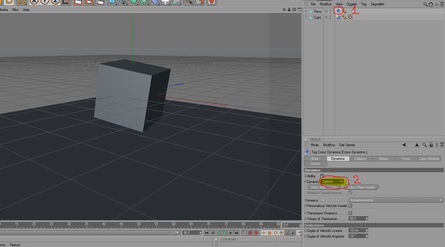
Task: Toggle the Mostra in Visualizzazione checkbox
Action: tap(350, 192)
